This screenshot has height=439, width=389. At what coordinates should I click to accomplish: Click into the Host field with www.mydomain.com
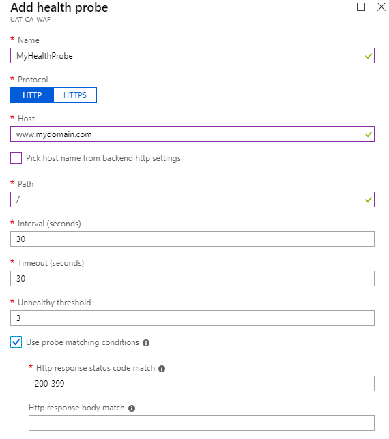[x=192, y=134]
